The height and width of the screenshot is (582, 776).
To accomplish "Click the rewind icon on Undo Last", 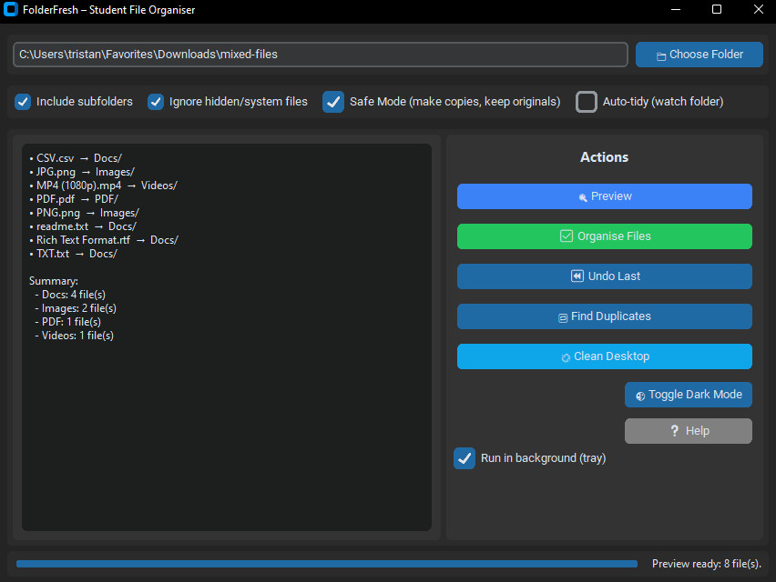I will (x=577, y=276).
